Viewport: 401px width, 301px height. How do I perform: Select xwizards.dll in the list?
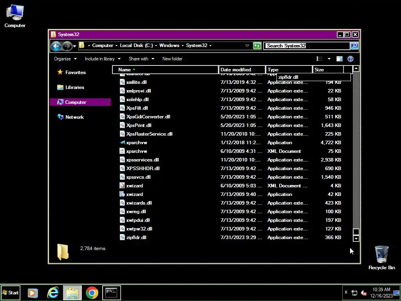[x=139, y=203]
